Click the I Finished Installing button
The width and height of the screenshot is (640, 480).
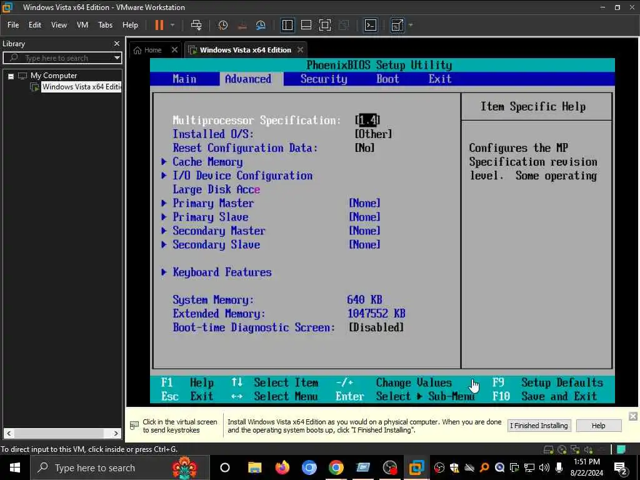click(x=539, y=426)
